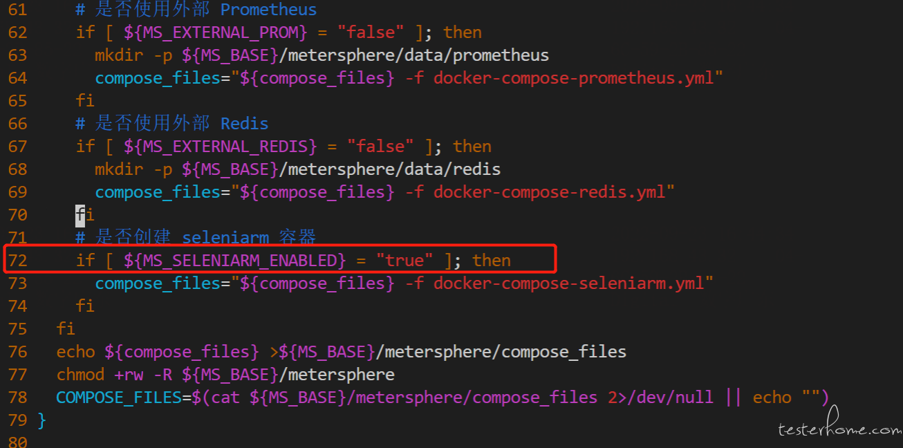903x448 pixels.
Task: Click the echo command on line 76
Action: pyautogui.click(x=75, y=352)
